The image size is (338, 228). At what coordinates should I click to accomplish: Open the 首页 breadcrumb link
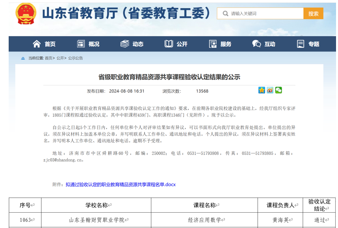(48, 58)
